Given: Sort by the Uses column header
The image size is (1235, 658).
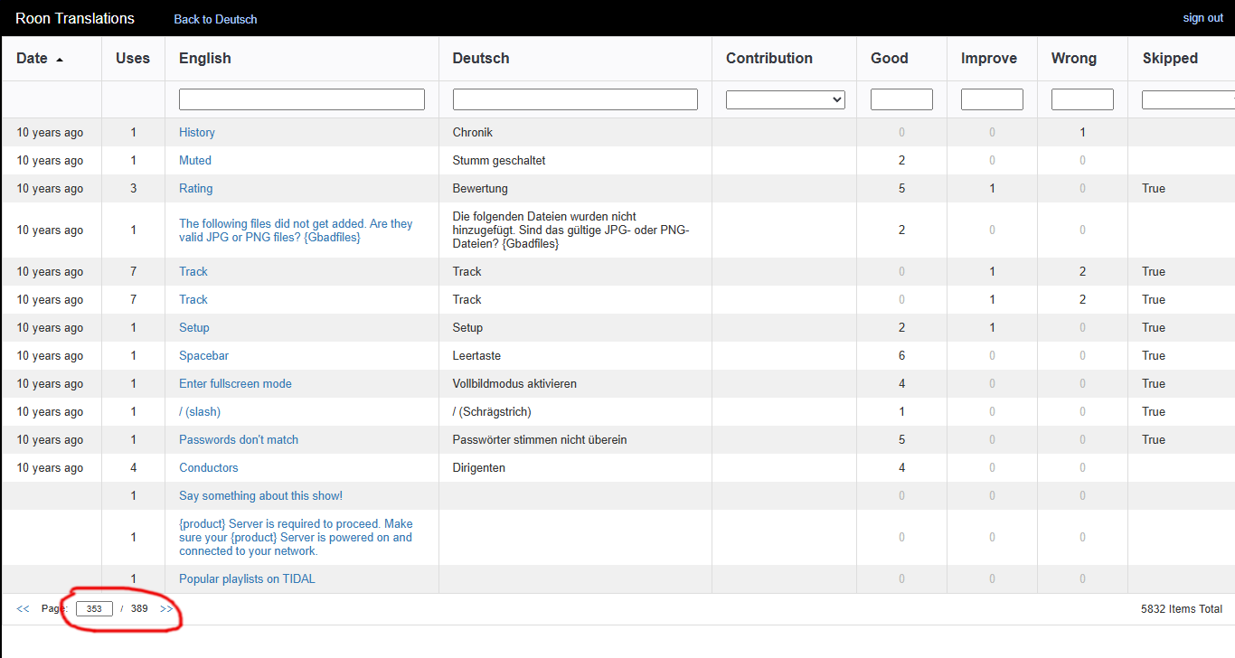Looking at the screenshot, I should pyautogui.click(x=133, y=59).
